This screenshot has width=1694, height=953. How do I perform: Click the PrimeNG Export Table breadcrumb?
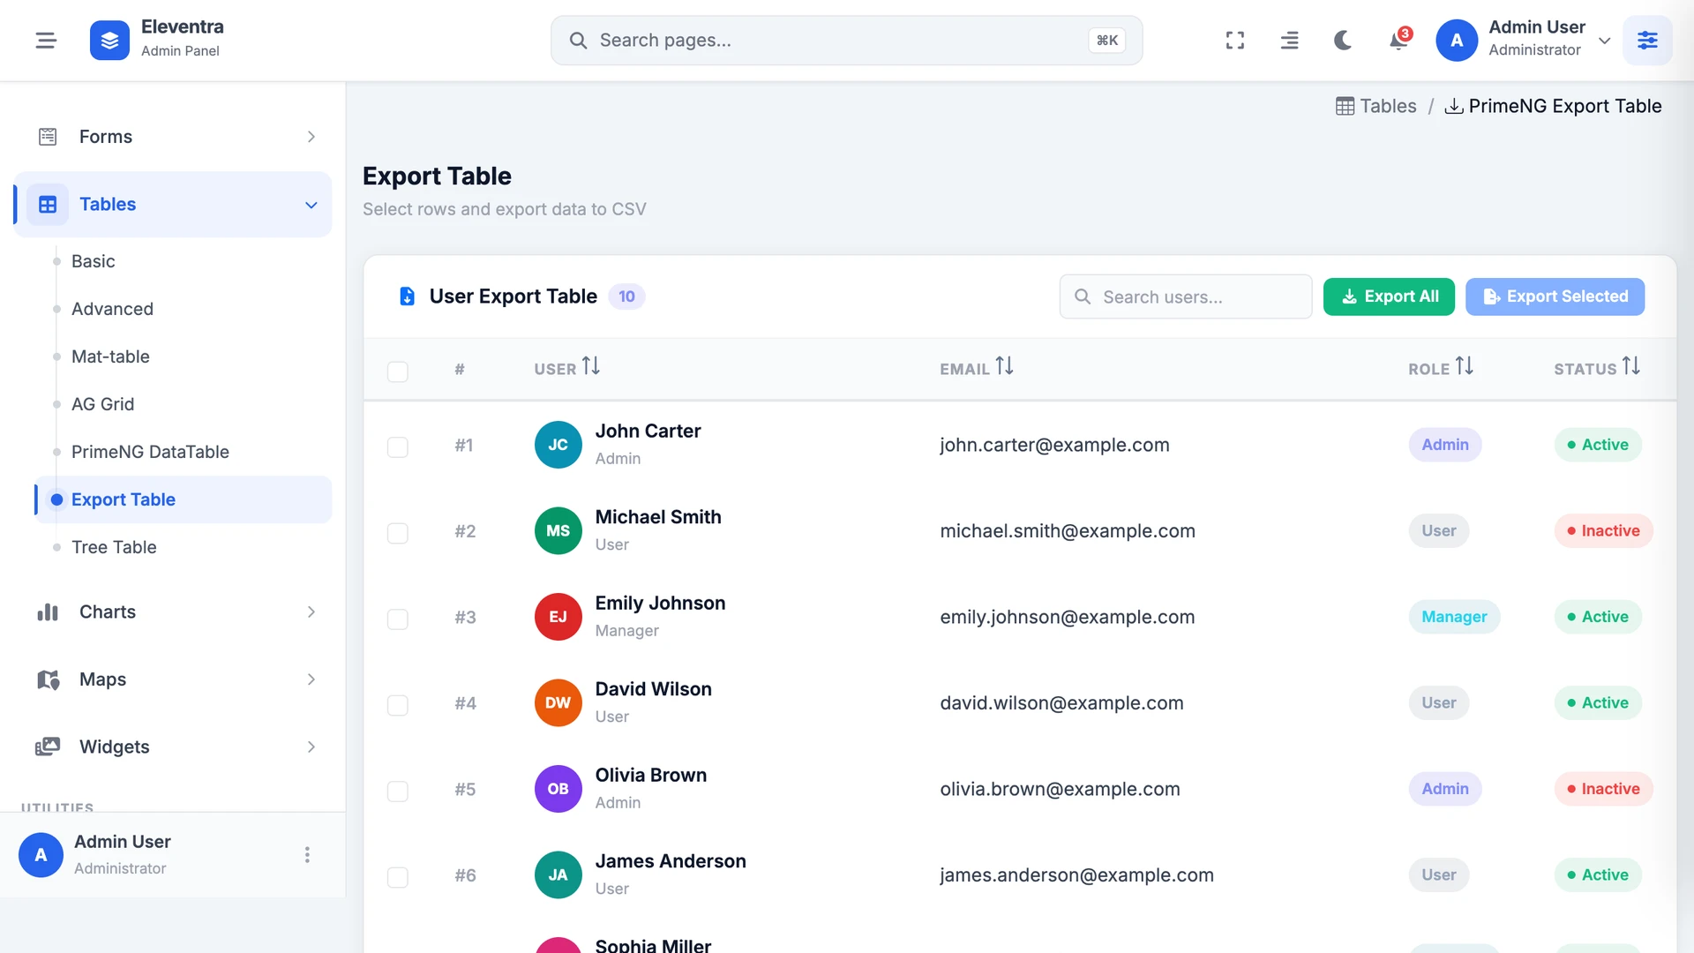click(x=1553, y=107)
